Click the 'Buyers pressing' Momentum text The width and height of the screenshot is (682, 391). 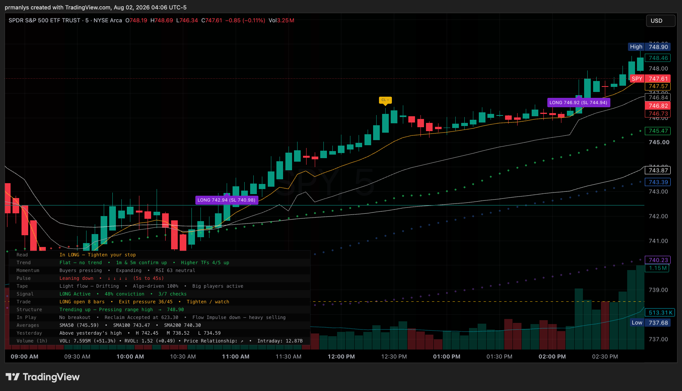tap(81, 270)
